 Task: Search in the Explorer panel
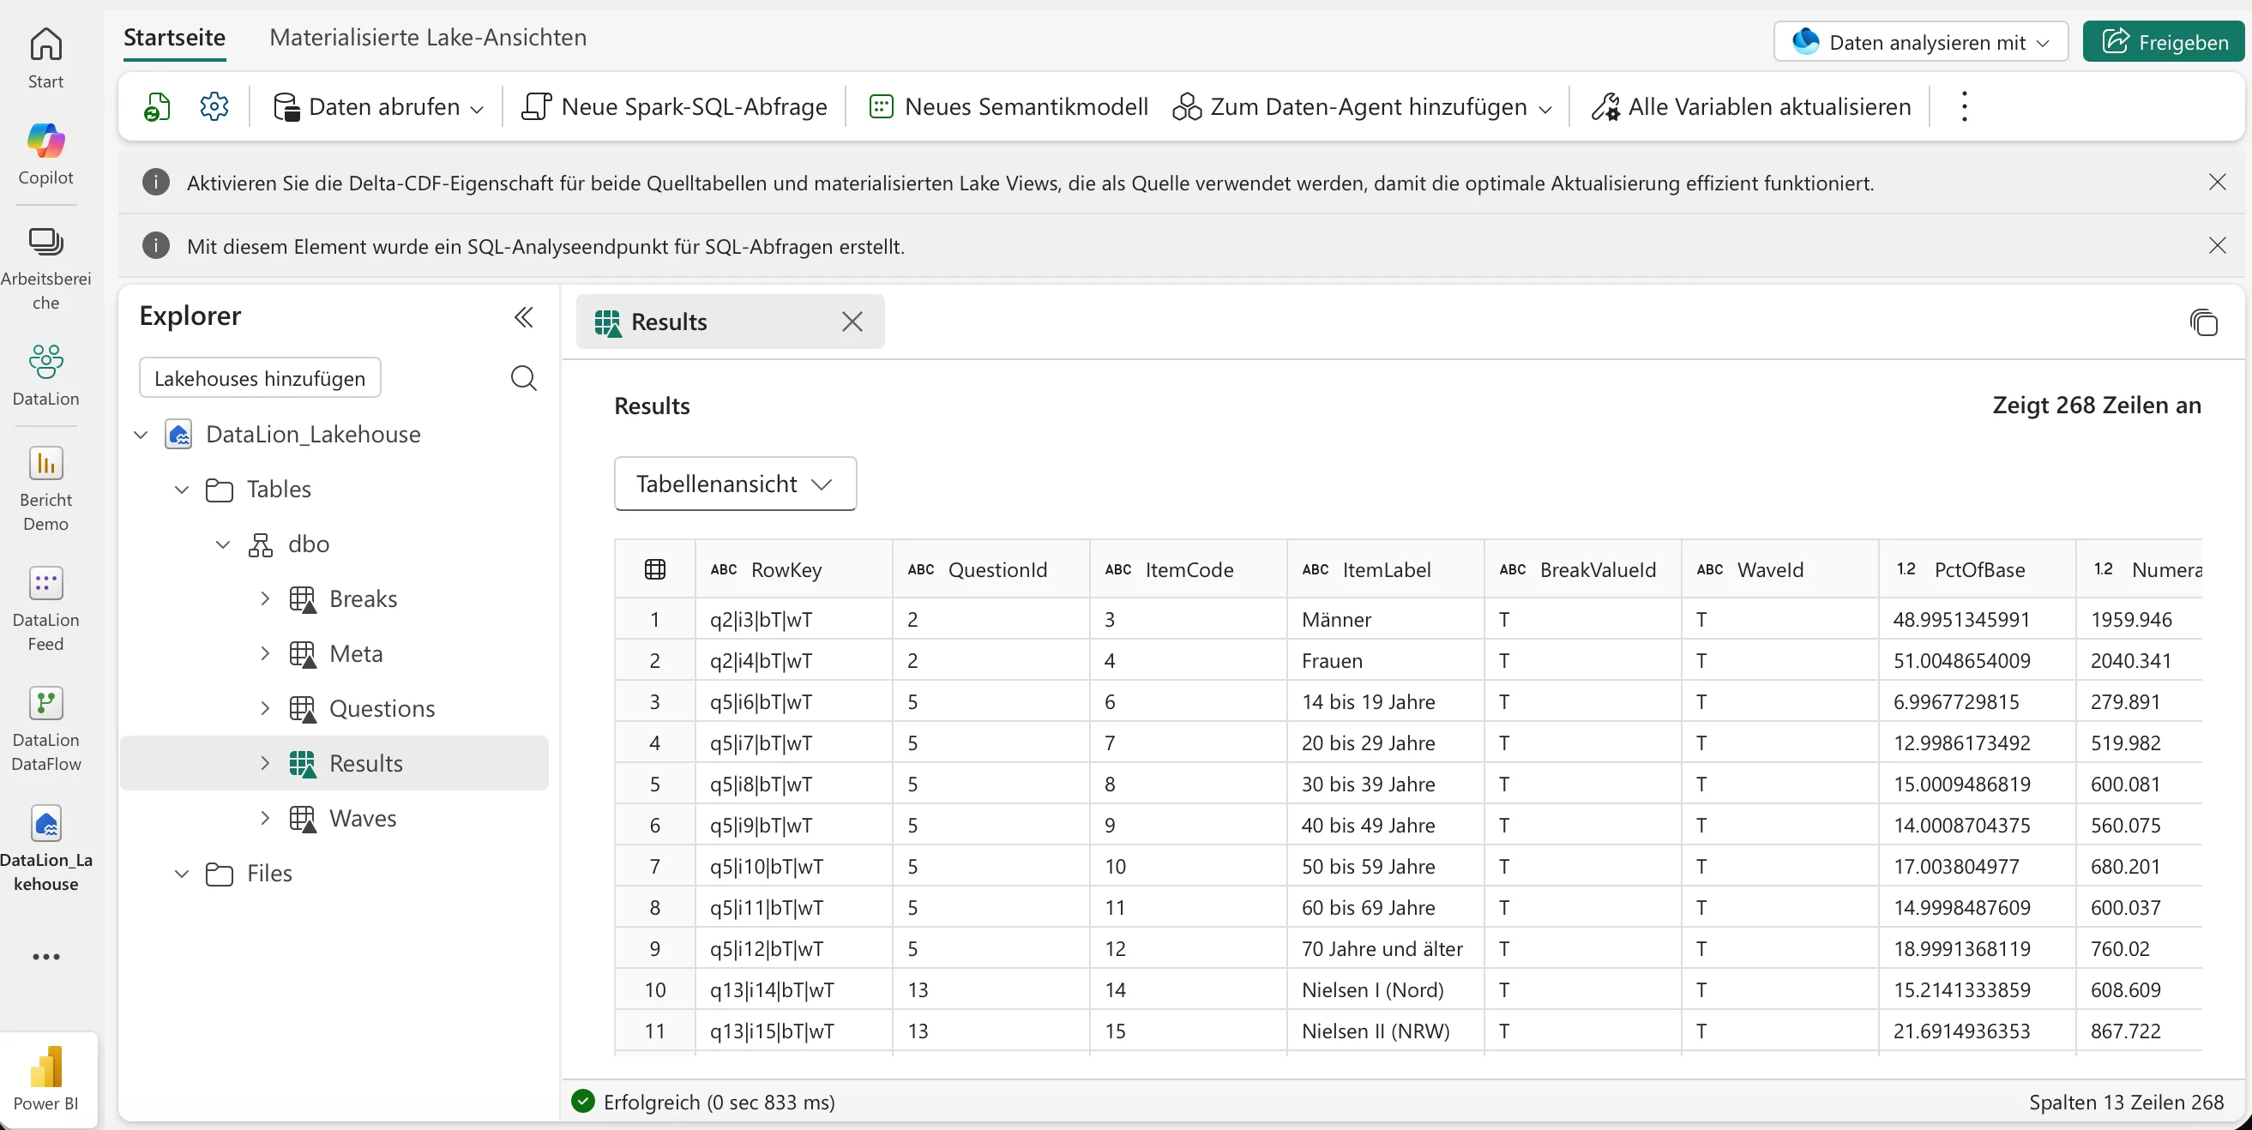(x=524, y=377)
